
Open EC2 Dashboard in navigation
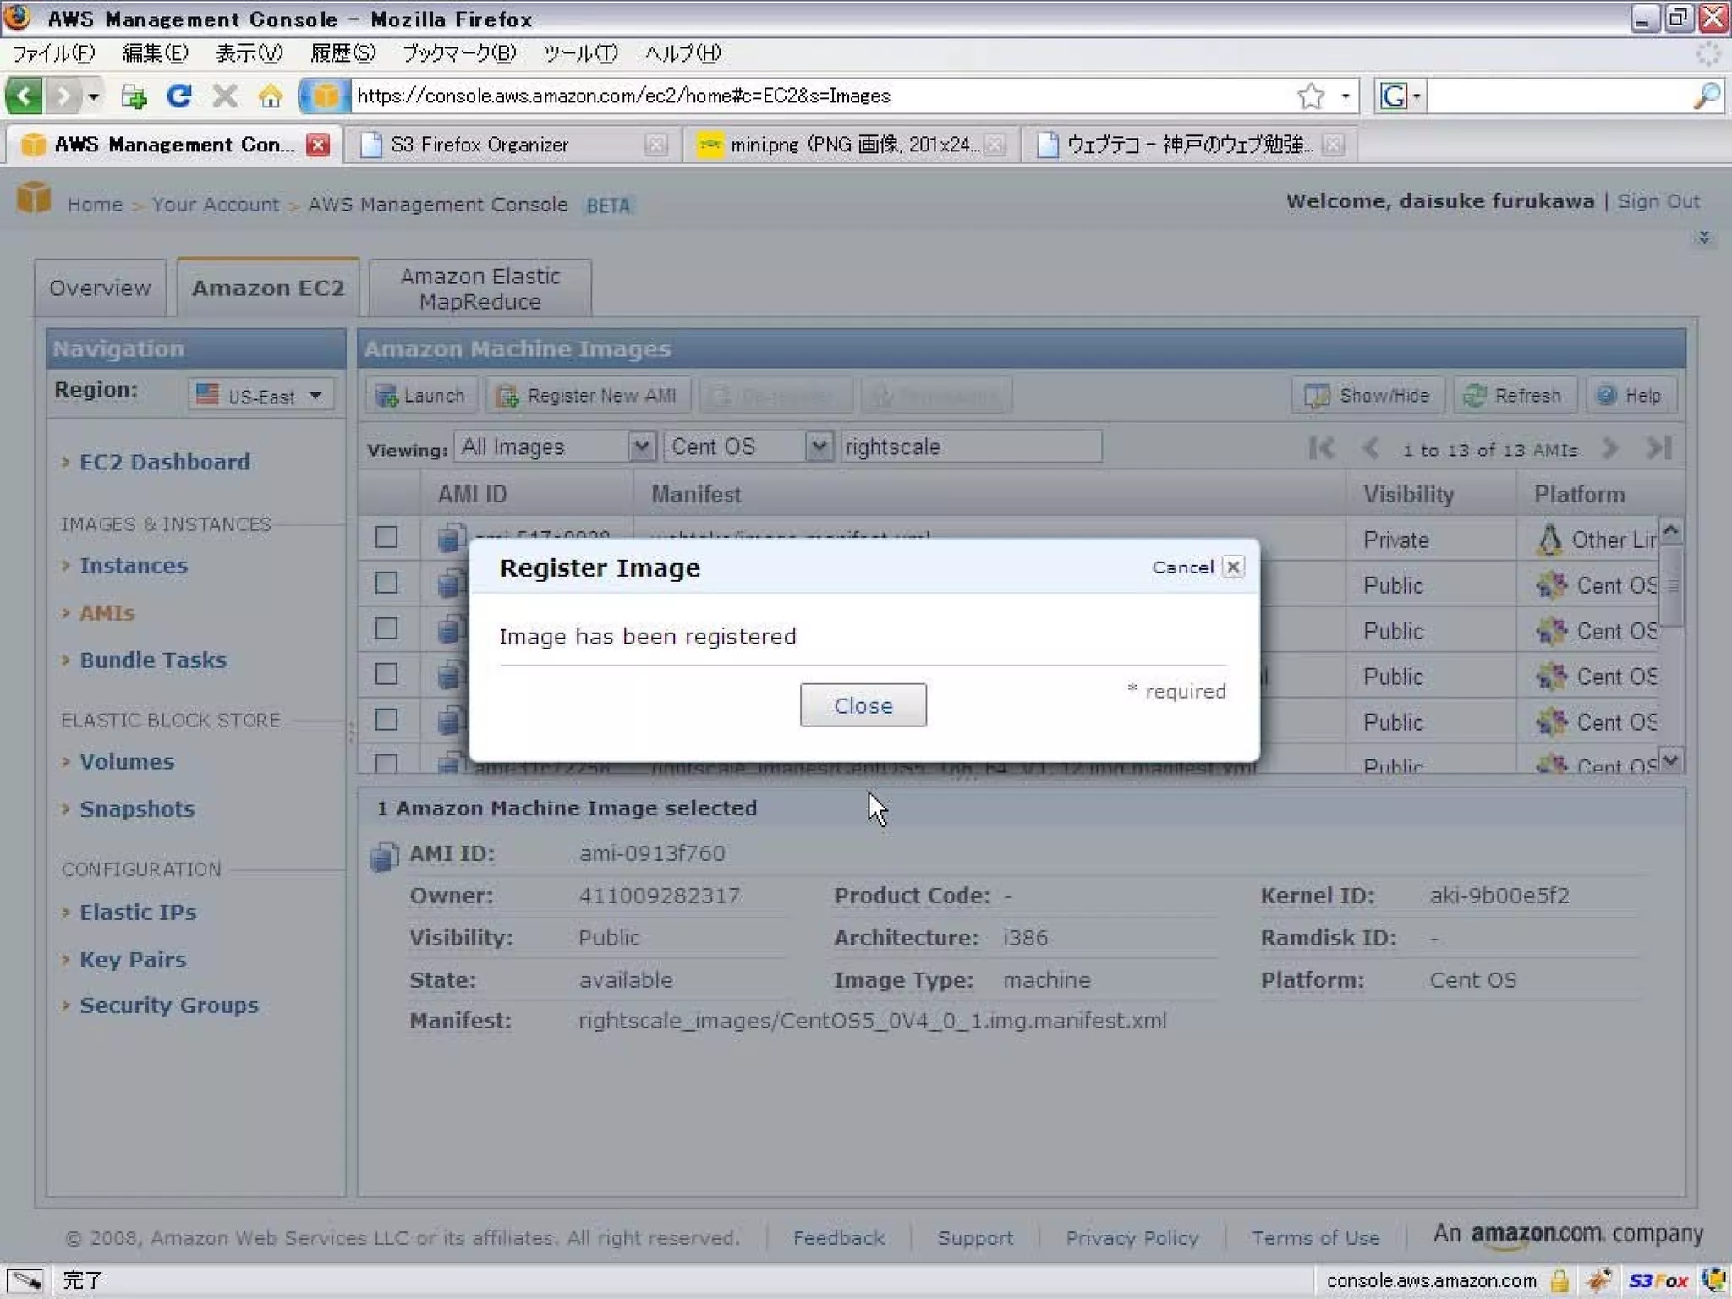(x=165, y=462)
